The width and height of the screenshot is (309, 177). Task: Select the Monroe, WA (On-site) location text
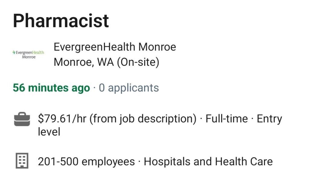point(107,62)
